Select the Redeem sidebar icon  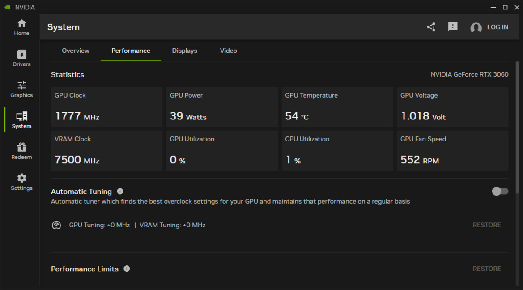(21, 151)
